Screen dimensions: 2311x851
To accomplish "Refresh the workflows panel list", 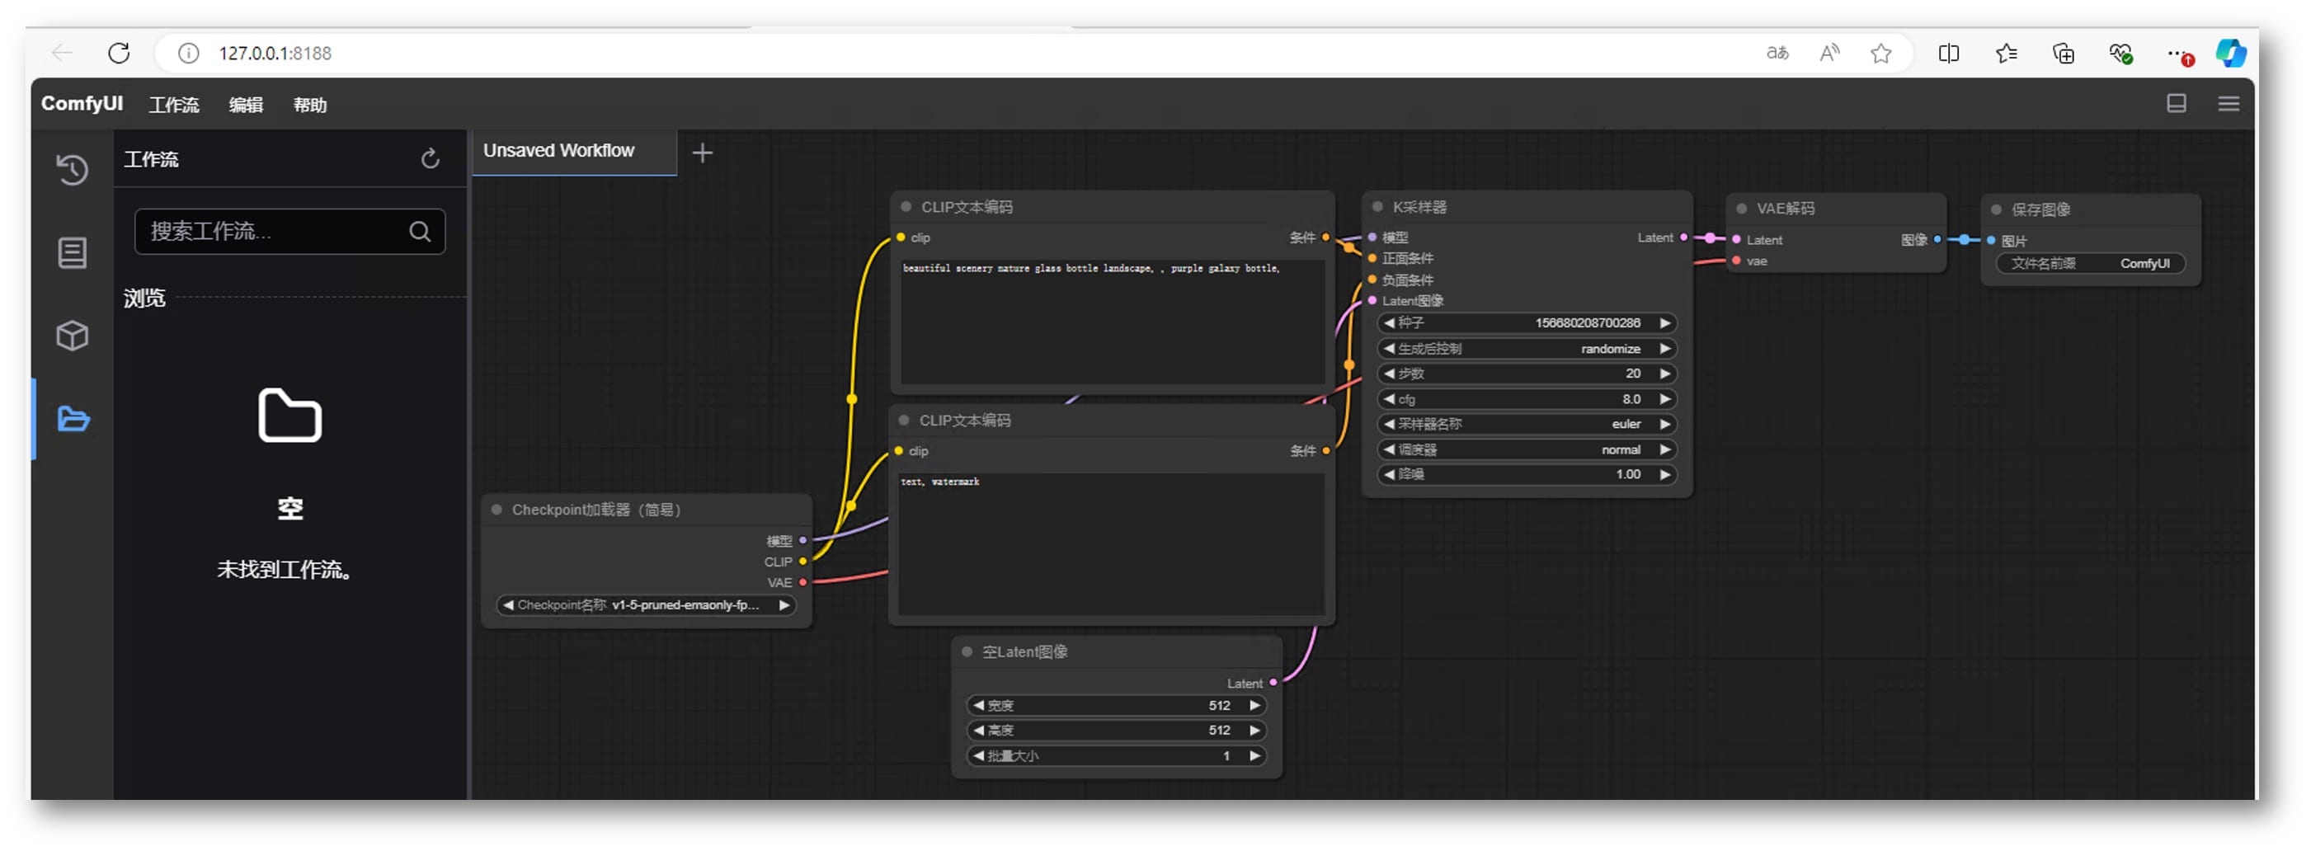I will [431, 158].
